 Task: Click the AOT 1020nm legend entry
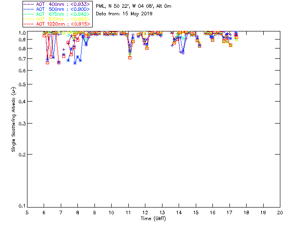pyautogui.click(x=57, y=24)
